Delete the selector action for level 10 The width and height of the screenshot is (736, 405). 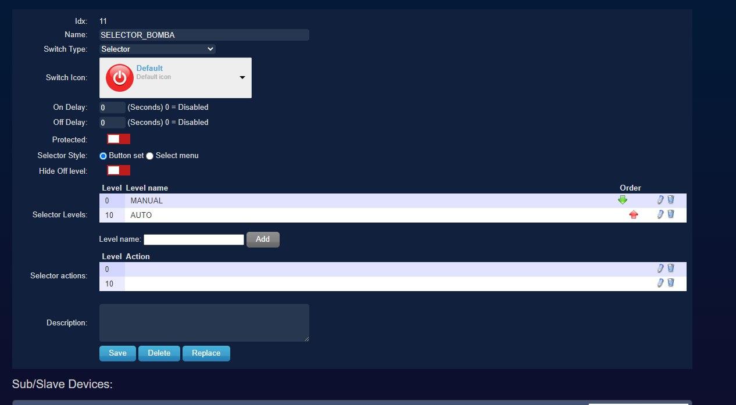coord(671,283)
